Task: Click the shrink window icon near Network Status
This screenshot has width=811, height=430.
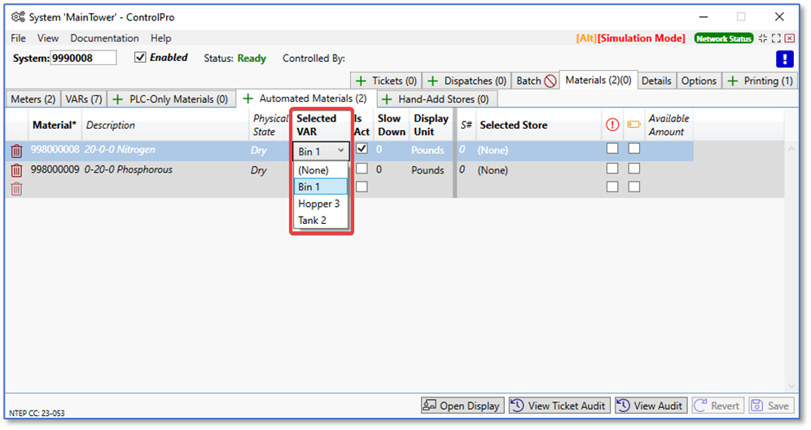Action: pos(763,38)
